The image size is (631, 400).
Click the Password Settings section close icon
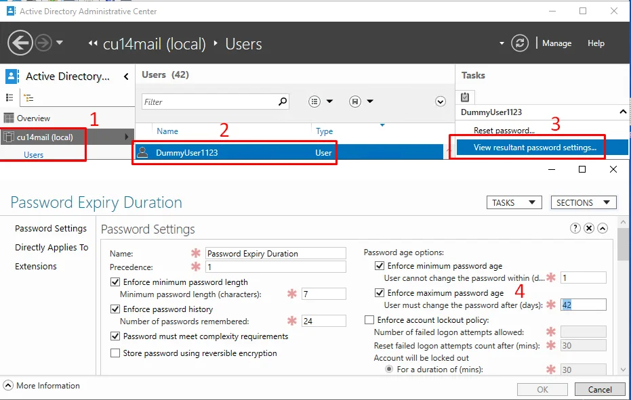point(589,228)
